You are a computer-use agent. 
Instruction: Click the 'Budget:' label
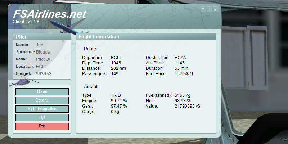pyautogui.click(x=23, y=74)
